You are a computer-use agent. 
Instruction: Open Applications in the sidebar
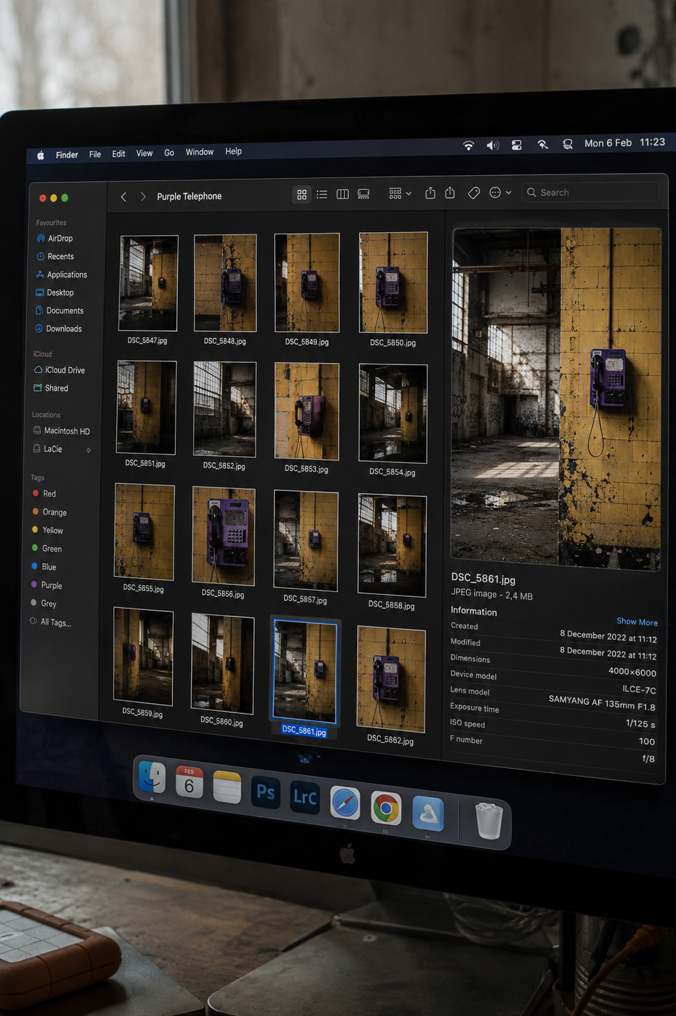[x=61, y=274]
